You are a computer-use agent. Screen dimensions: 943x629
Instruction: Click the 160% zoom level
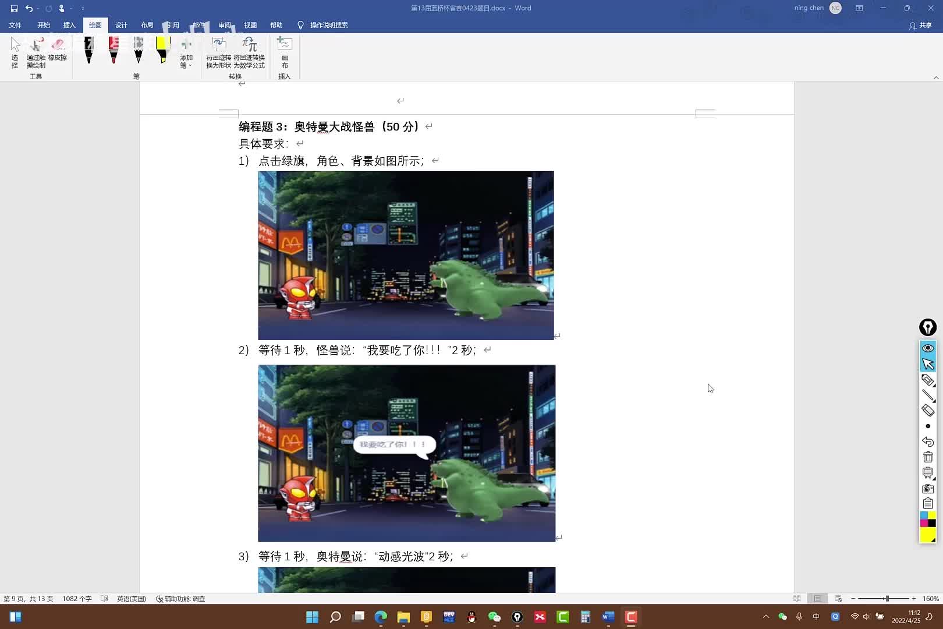tap(930, 599)
